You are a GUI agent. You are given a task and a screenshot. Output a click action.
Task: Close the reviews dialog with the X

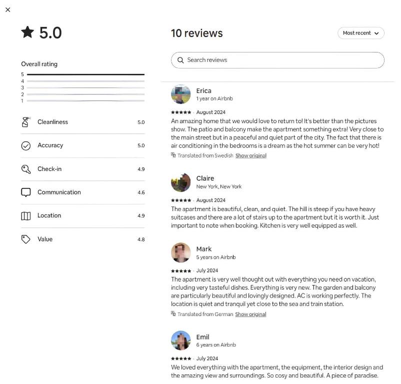(x=7, y=9)
